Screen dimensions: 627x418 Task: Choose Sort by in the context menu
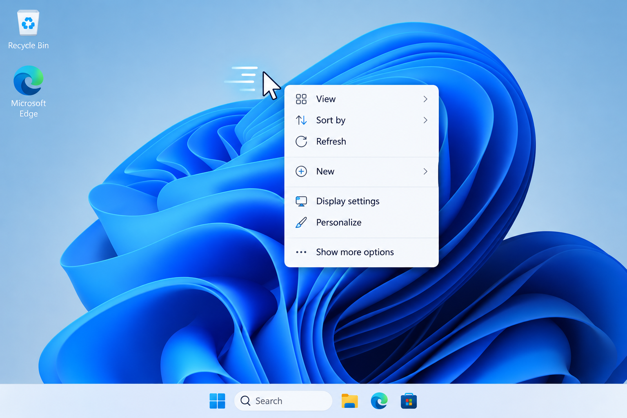pos(361,120)
